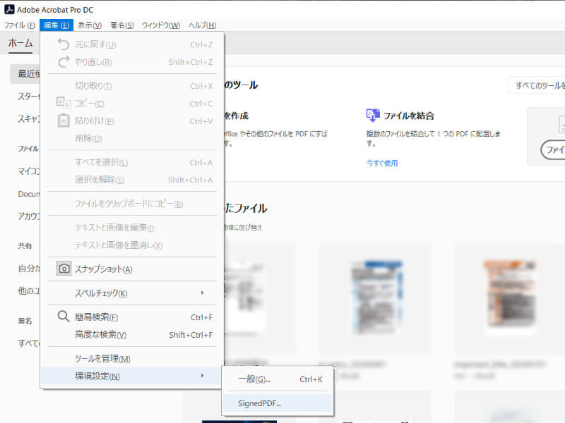Open the ファイル(F) menu

[x=20, y=25]
